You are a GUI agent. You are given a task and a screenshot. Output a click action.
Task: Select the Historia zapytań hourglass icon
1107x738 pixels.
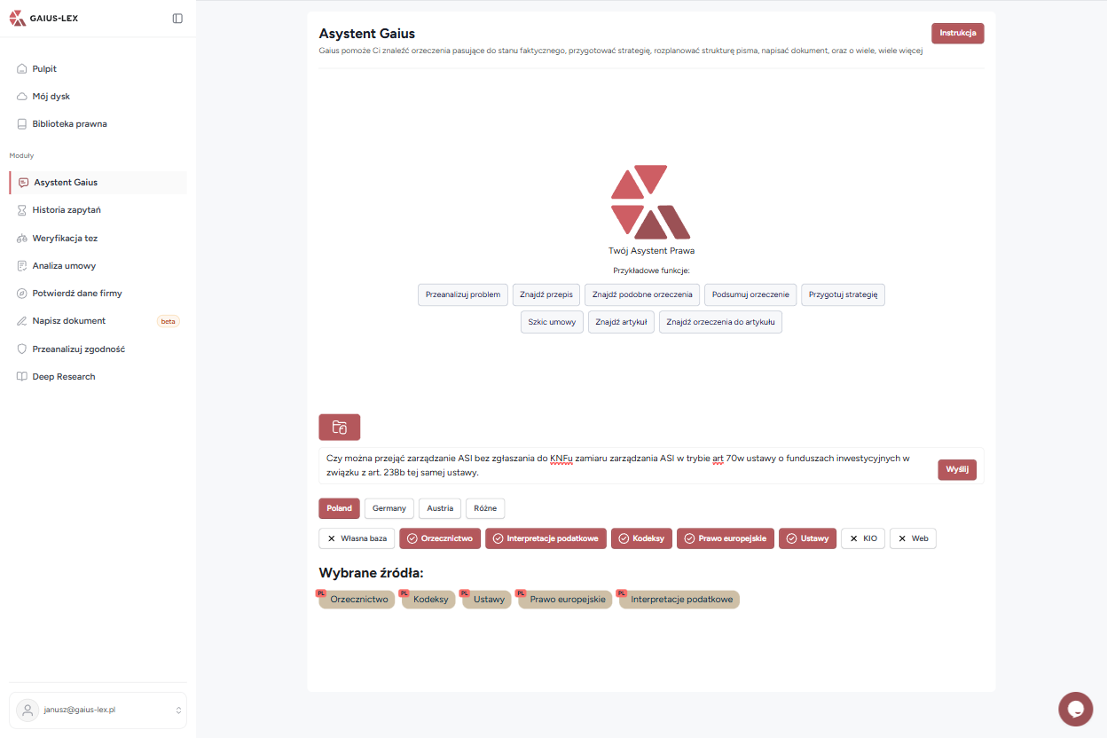pos(20,210)
